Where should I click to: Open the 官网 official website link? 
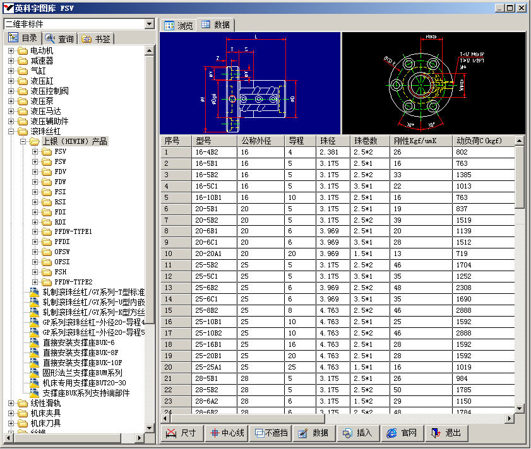402,433
